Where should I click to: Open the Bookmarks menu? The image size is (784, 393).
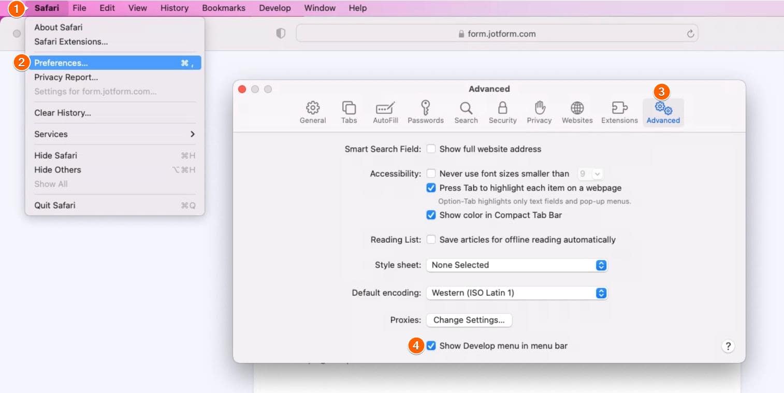224,8
